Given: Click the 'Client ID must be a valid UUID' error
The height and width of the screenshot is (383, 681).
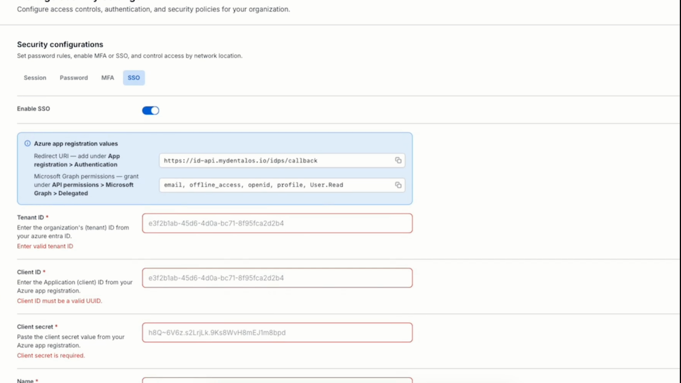Looking at the screenshot, I should [x=59, y=301].
